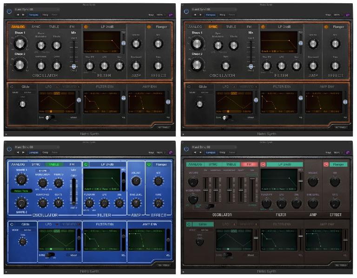The width and height of the screenshot is (357, 278).
Task: Click the Amp Env graph in the blue window
Action: (x=146, y=240)
